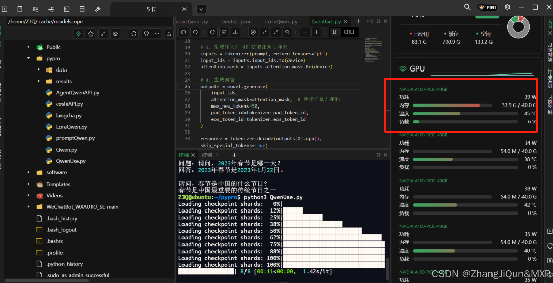Select the .bashrc file
This screenshot has height=283, width=553.
pos(55,241)
